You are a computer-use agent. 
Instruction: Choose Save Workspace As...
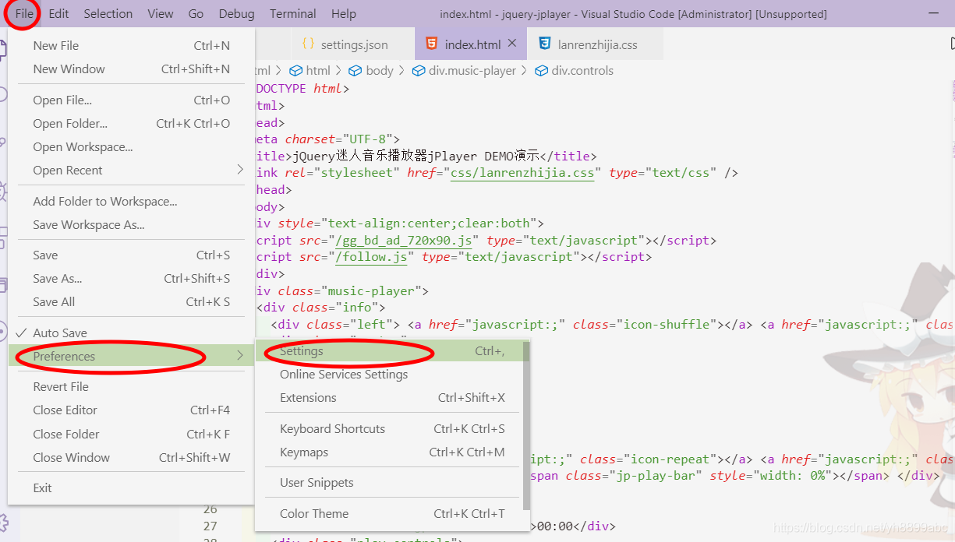(x=131, y=225)
